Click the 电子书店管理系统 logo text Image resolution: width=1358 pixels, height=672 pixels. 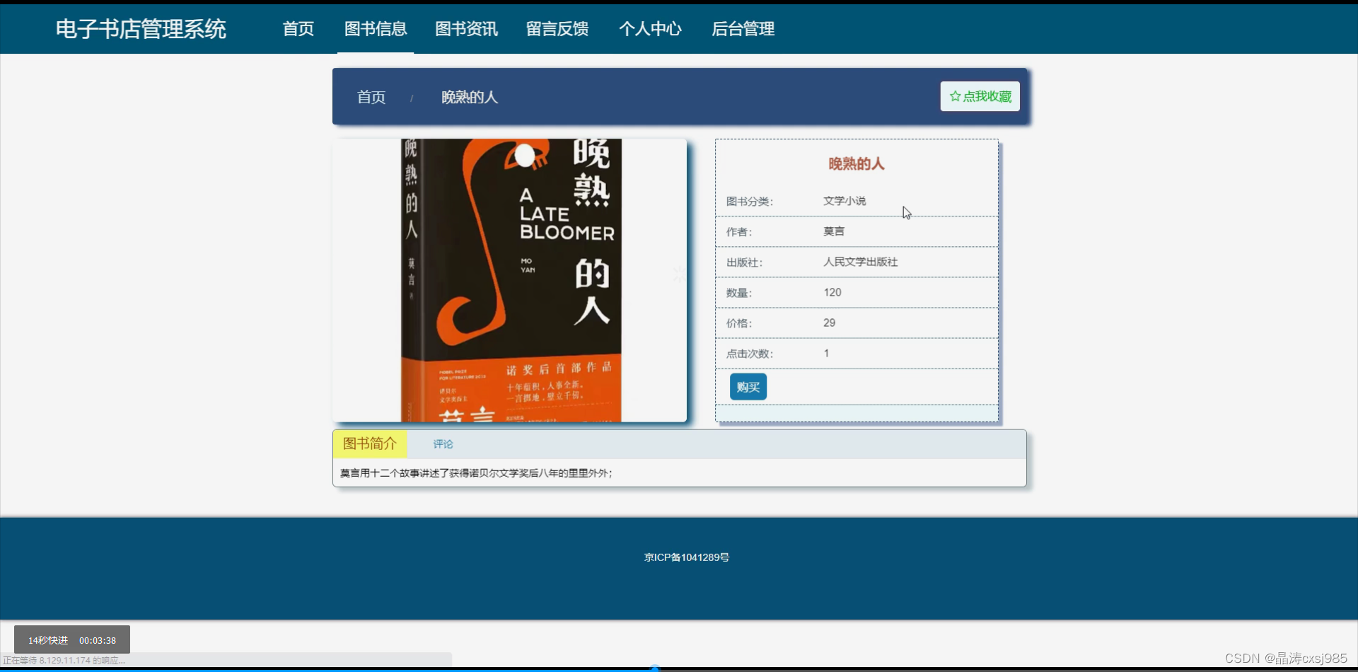pyautogui.click(x=141, y=29)
